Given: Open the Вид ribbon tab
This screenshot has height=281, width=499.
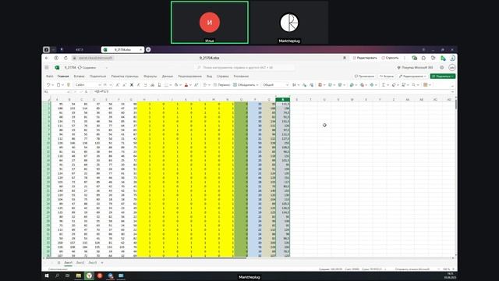Looking at the screenshot, I should pos(210,76).
